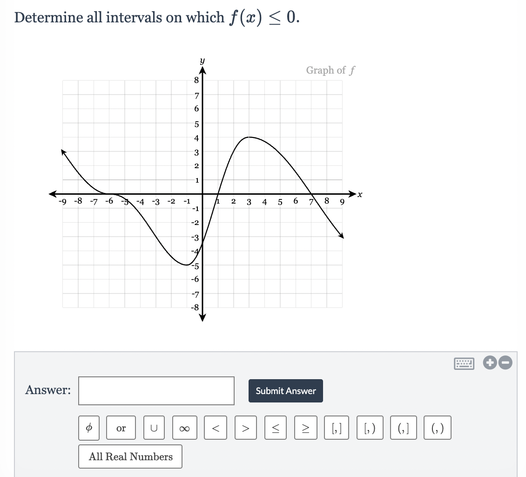The width and height of the screenshot is (526, 477).
Task: Insert the half-open interval [,)
Action: coord(370,428)
